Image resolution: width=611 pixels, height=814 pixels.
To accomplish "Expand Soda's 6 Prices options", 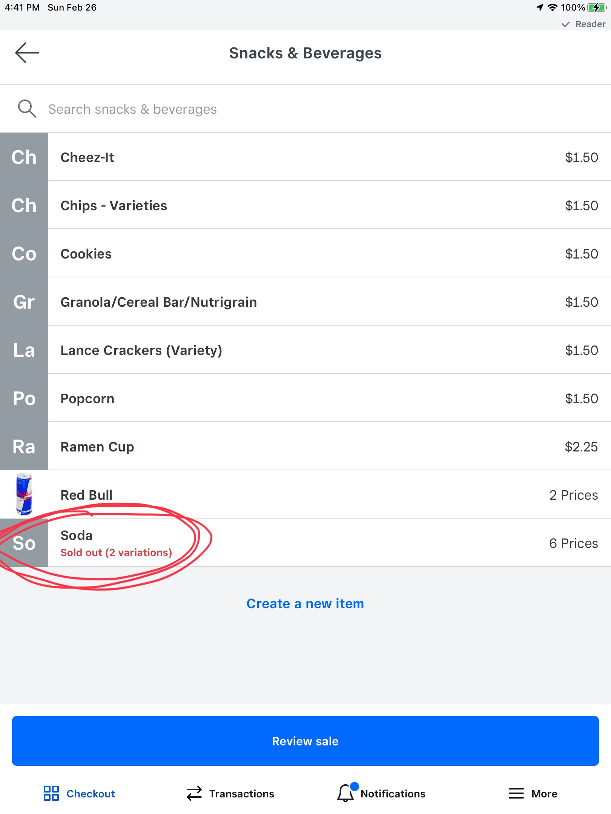I will click(573, 543).
